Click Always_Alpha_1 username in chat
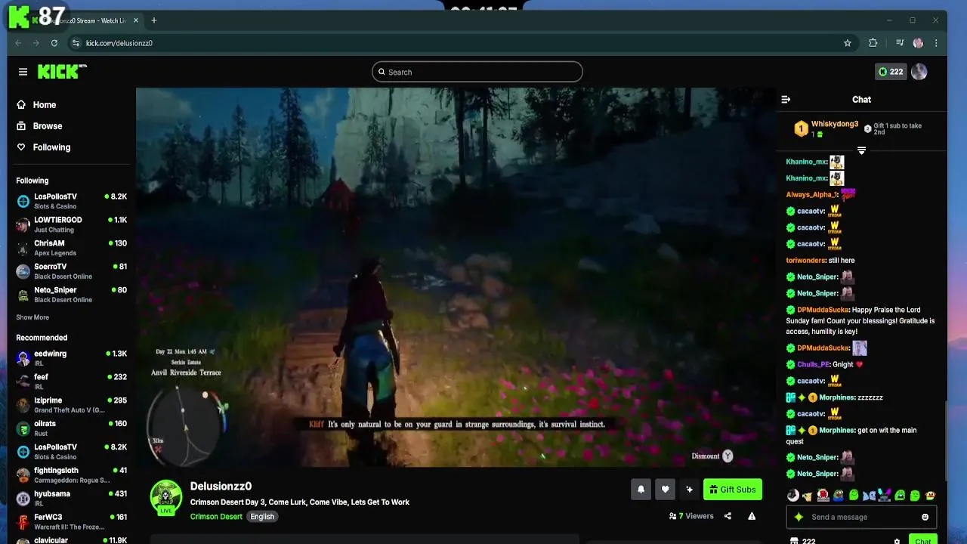 point(811,195)
